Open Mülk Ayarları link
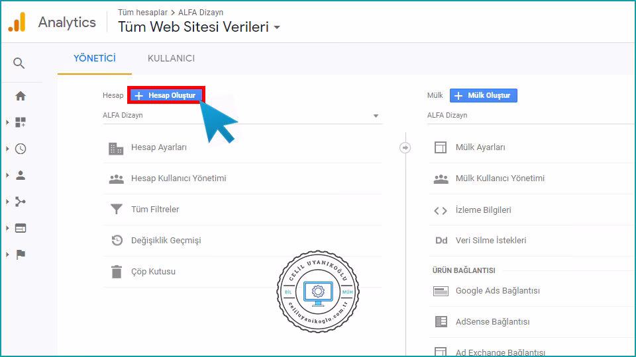Screen dimensions: 636x357 [480, 147]
